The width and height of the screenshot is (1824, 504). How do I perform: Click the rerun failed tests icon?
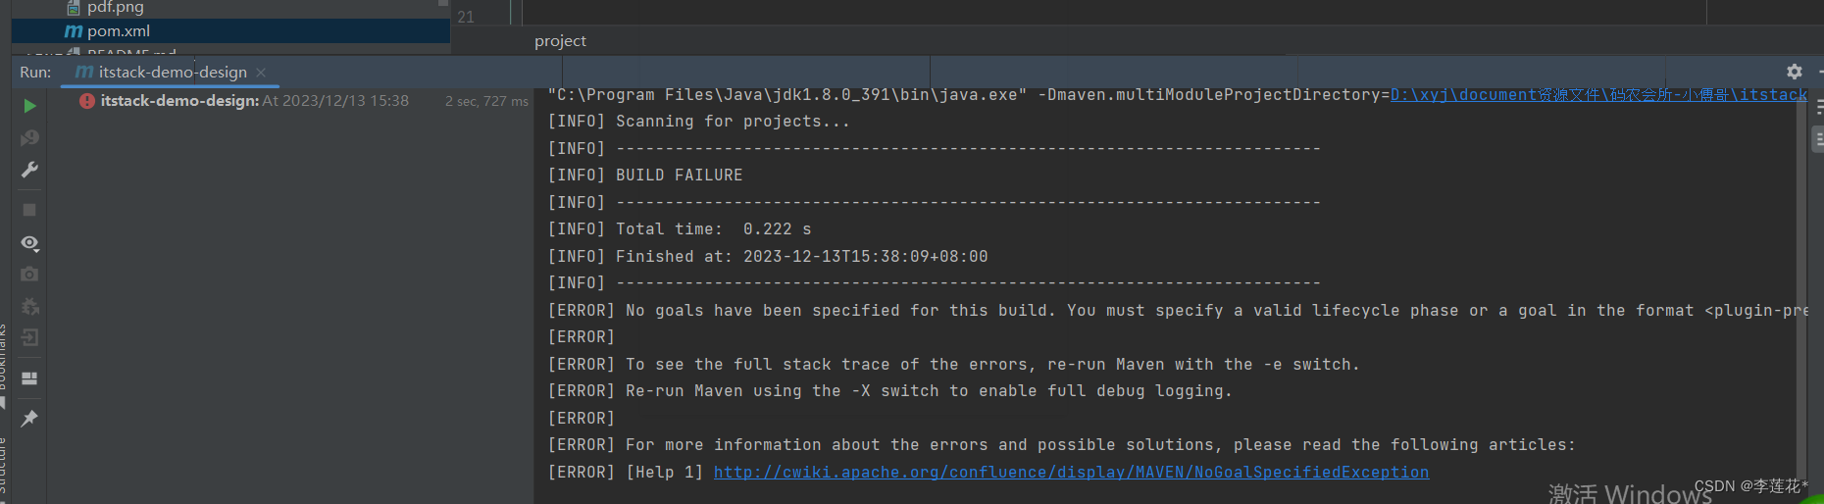29,138
